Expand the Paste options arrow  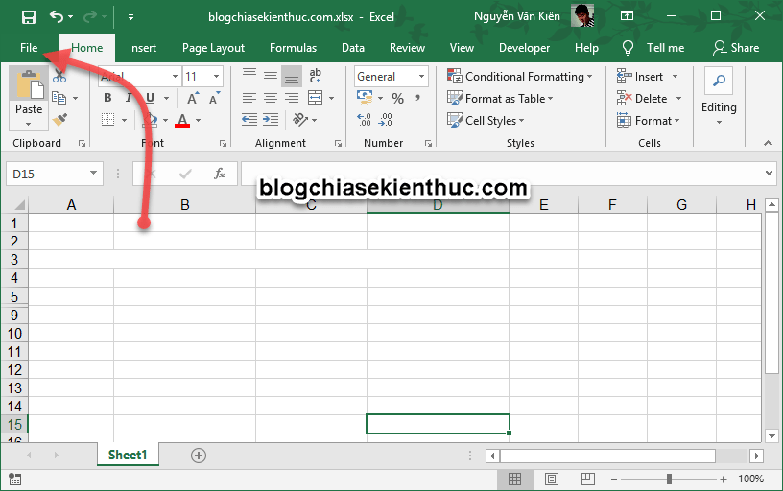click(29, 124)
